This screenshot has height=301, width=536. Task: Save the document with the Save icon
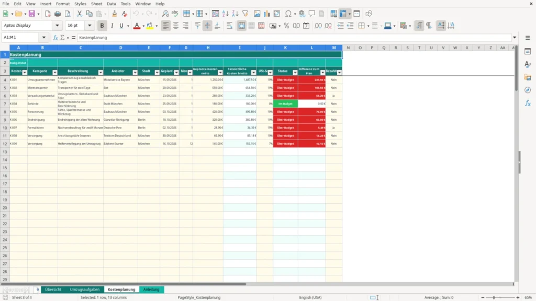point(32,14)
